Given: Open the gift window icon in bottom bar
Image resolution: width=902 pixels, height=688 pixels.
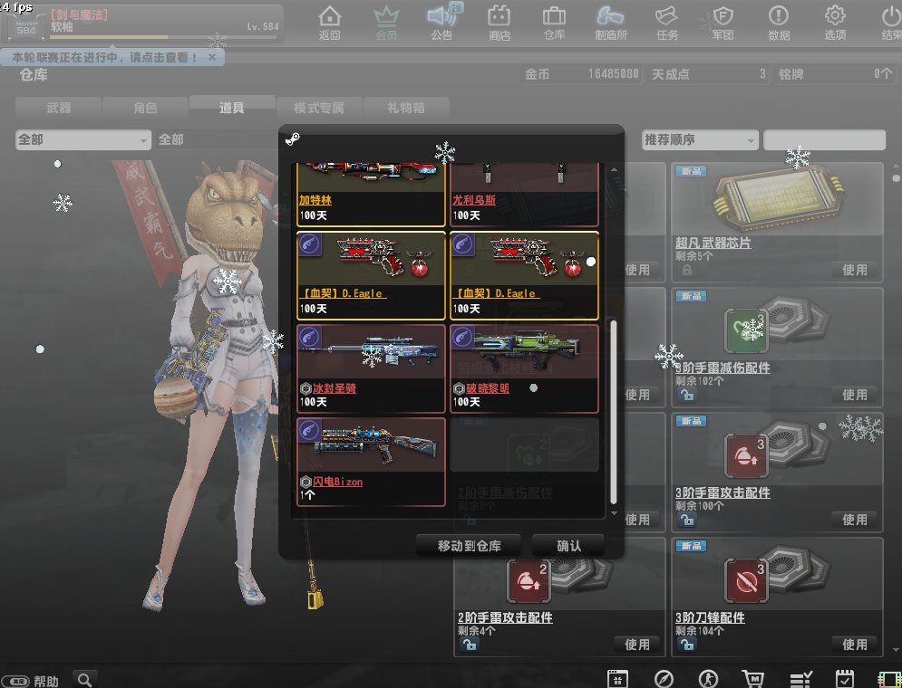Looking at the screenshot, I should [618, 679].
